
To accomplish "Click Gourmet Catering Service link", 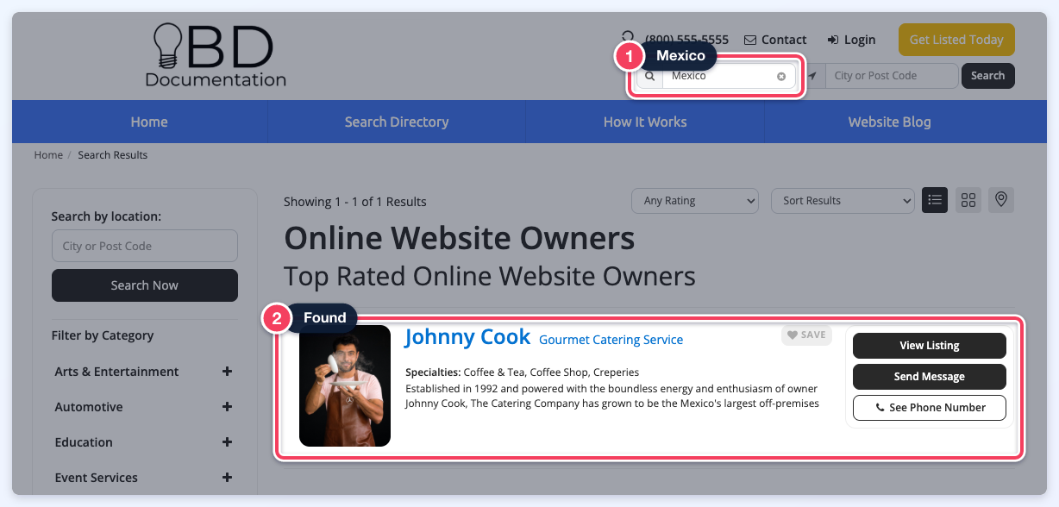I will pyautogui.click(x=611, y=340).
